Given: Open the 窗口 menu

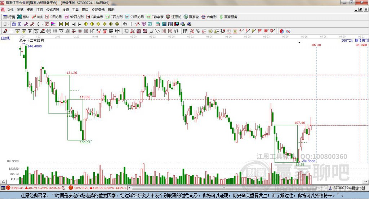Looking at the screenshot, I should (x=85, y=10).
